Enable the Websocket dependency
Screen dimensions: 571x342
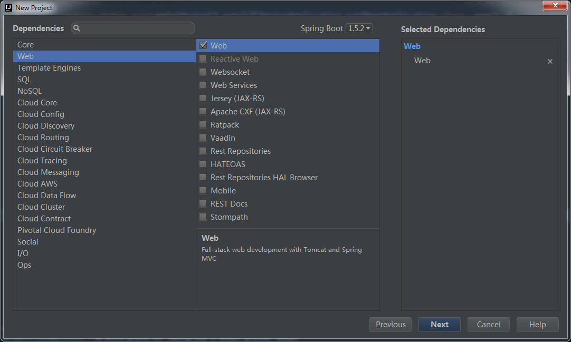(203, 72)
